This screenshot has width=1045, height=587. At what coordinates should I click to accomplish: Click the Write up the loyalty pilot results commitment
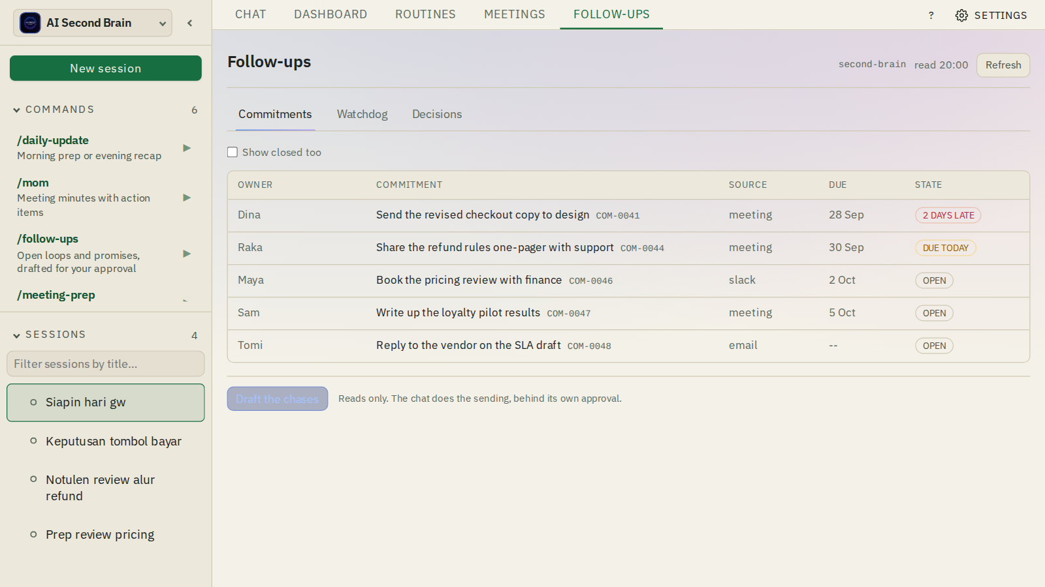[x=458, y=312]
